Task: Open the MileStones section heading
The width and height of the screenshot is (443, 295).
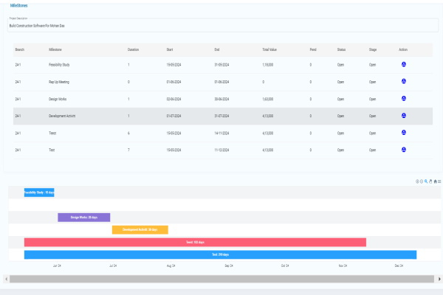Action: coord(20,5)
